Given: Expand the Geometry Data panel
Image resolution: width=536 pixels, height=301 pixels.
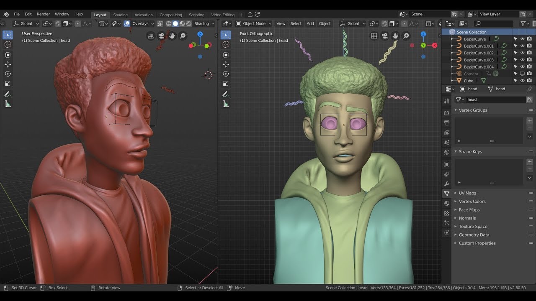Looking at the screenshot, I should (x=474, y=235).
